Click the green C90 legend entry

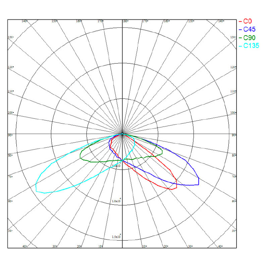click(247, 38)
